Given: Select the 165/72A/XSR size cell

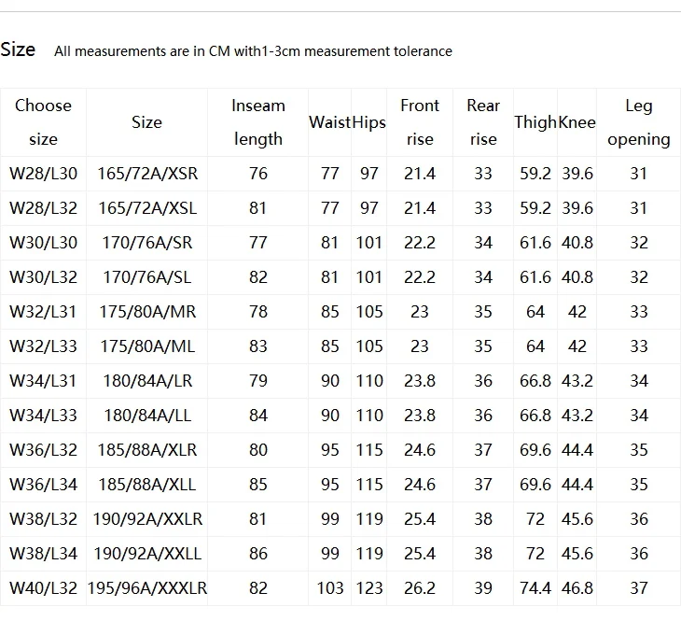Looking at the screenshot, I should tap(147, 174).
